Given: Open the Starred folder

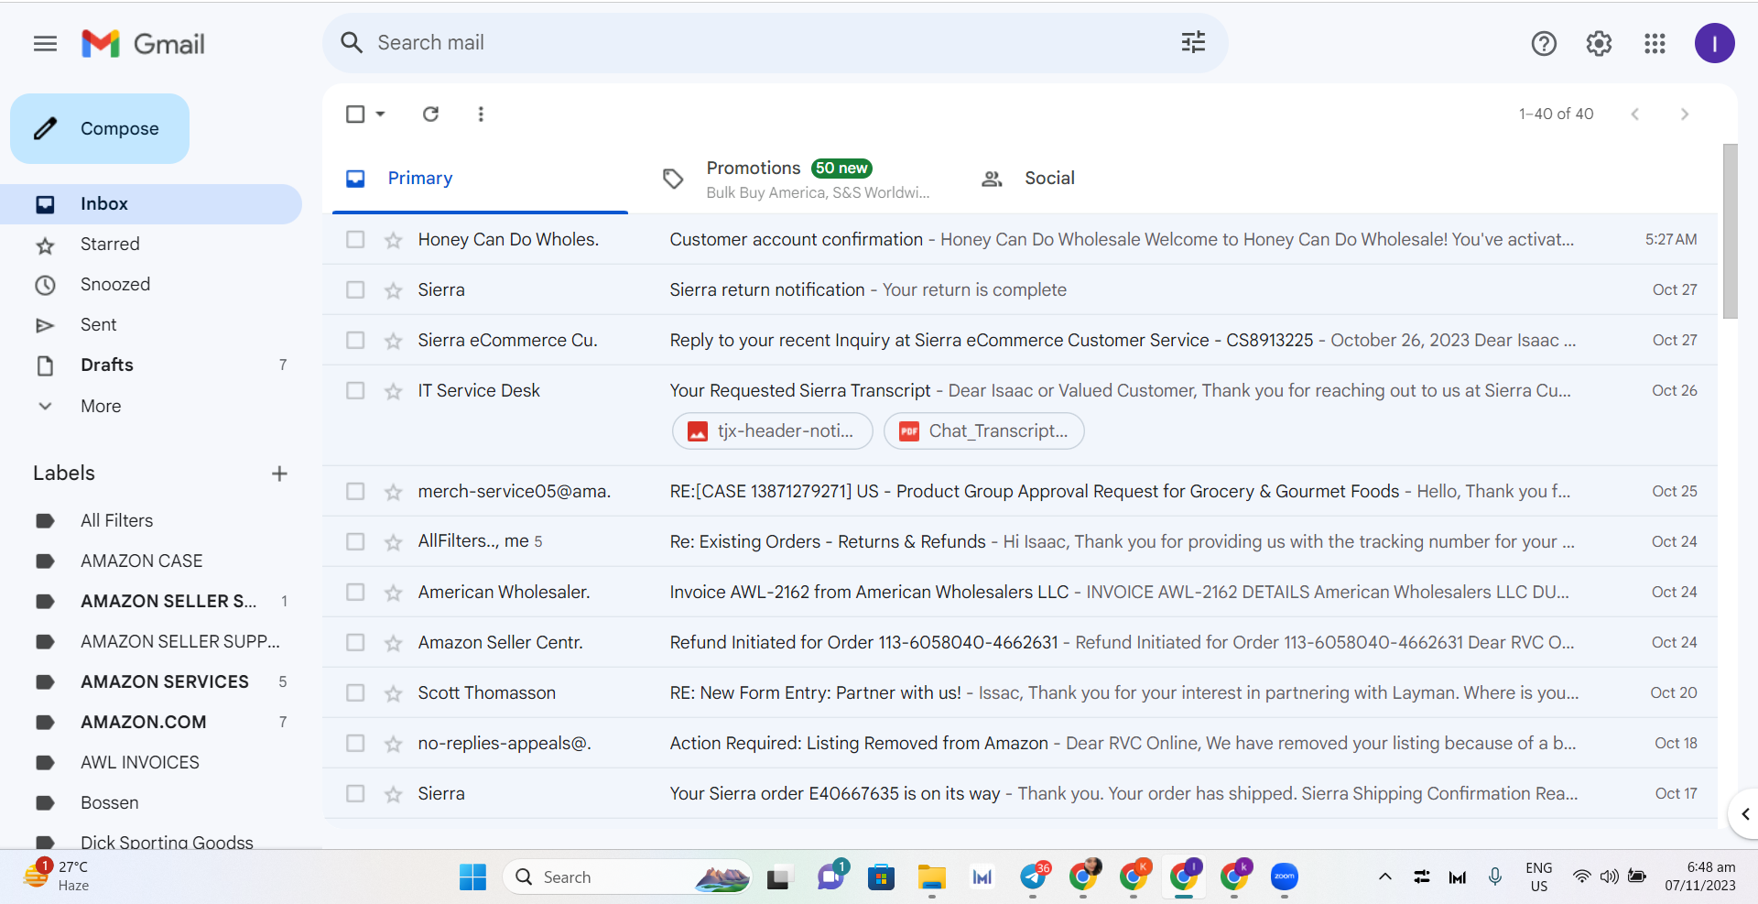Looking at the screenshot, I should [x=151, y=245].
